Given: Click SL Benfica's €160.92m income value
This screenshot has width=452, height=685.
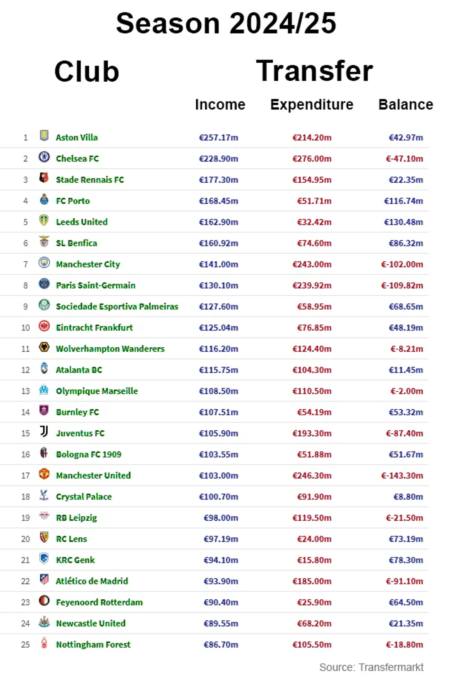Looking at the screenshot, I should click(219, 243).
